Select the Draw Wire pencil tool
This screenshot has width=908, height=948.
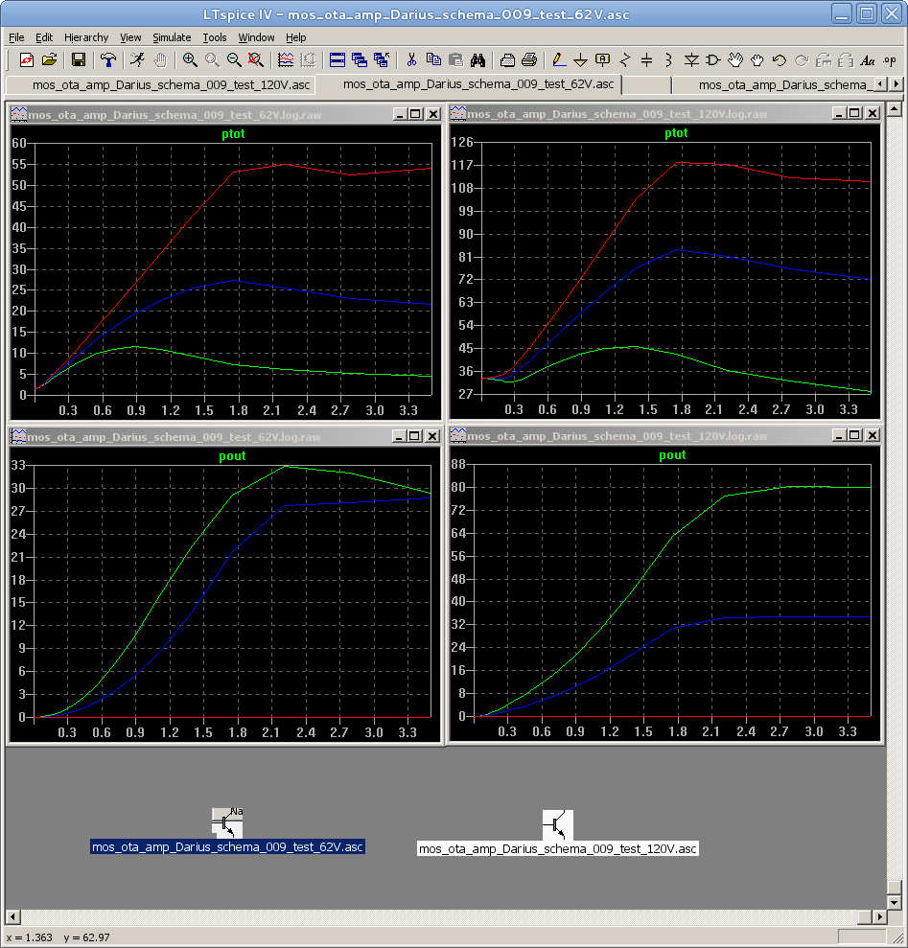tap(559, 59)
